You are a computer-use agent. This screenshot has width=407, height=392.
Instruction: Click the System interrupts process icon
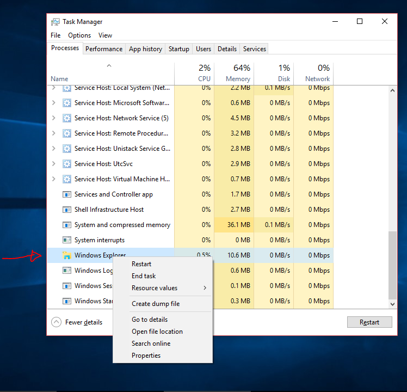[x=67, y=240]
